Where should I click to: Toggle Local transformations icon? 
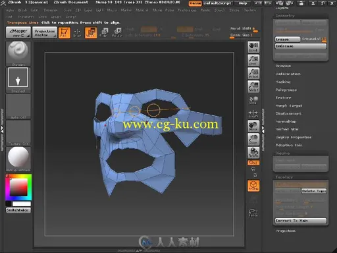click(x=253, y=100)
